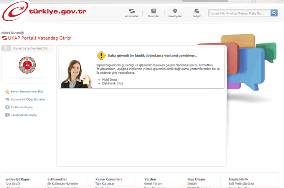Click the Kuruma Ait Diğer Hizmetler arrow icon
The image size is (284, 188).
7,99
